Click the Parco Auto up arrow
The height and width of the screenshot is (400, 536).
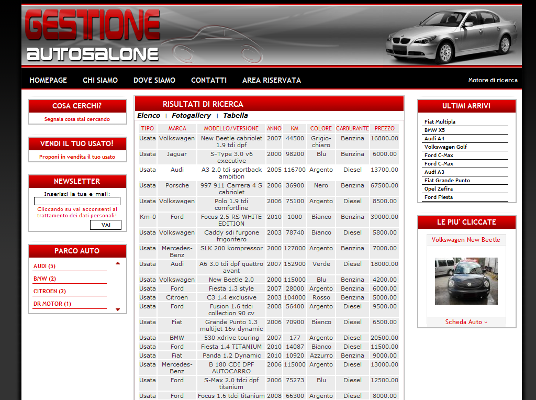coord(118,263)
